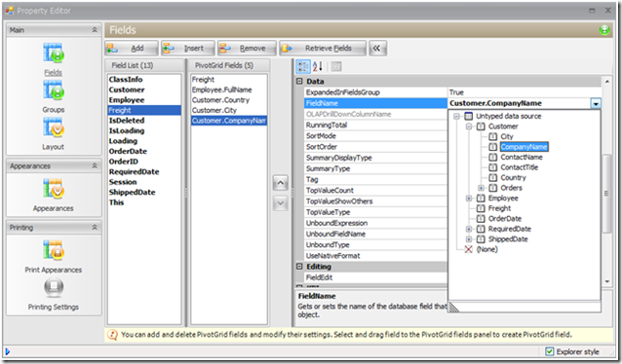Toggle the Explorer style checkbox

(x=550, y=351)
